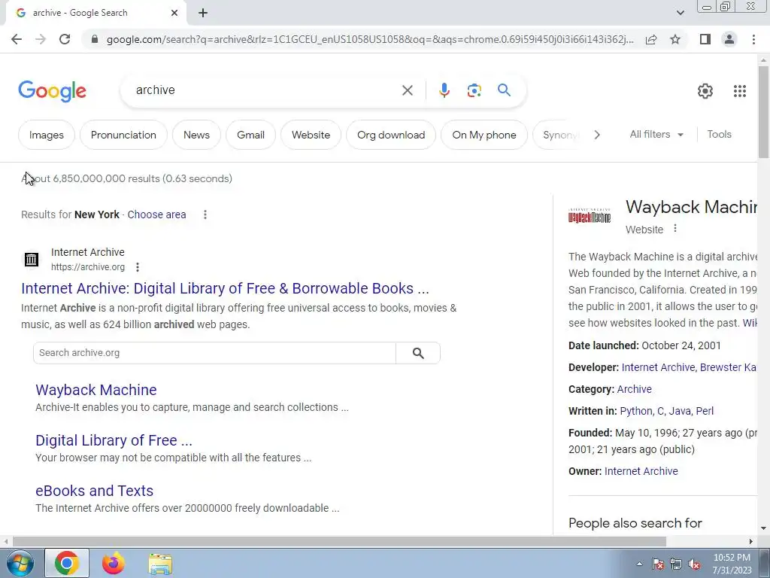770x578 pixels.
Task: Expand the All filters dropdown
Action: click(x=656, y=134)
